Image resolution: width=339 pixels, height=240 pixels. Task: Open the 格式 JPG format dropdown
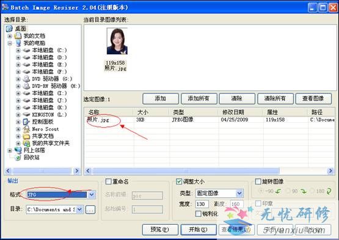click(92, 195)
